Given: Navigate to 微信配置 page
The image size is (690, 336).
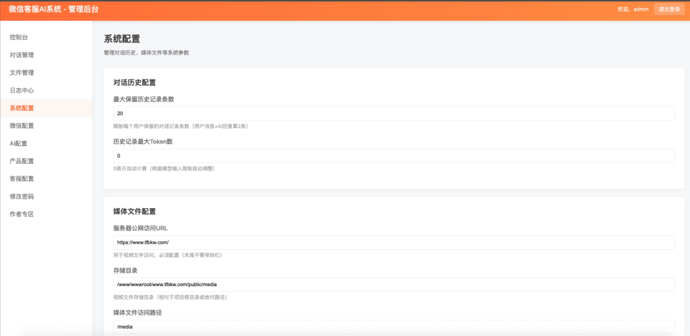Looking at the screenshot, I should [22, 126].
